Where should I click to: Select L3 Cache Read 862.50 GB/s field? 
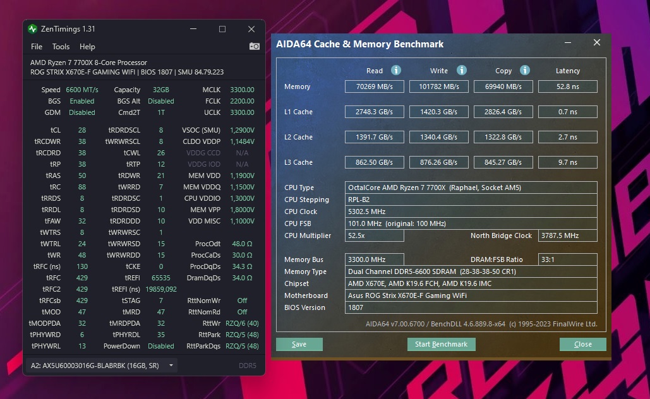[x=375, y=162]
